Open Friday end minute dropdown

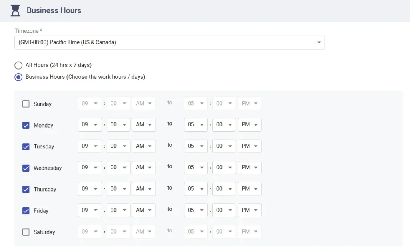(x=224, y=210)
